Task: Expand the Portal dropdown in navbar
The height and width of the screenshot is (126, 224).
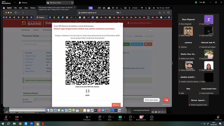Action: click(36, 30)
